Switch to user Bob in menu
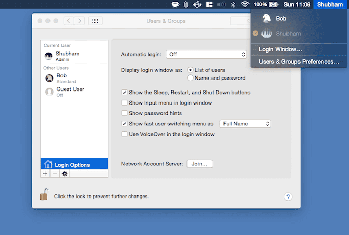The image size is (349, 235). [x=298, y=18]
